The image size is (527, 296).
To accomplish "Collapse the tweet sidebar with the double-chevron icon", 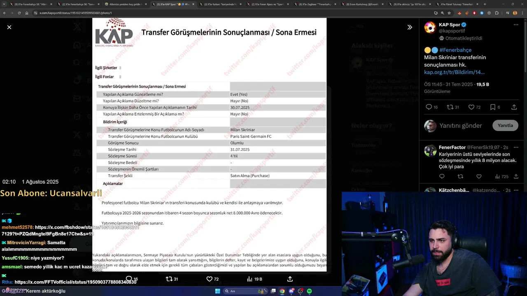I will coord(410,27).
